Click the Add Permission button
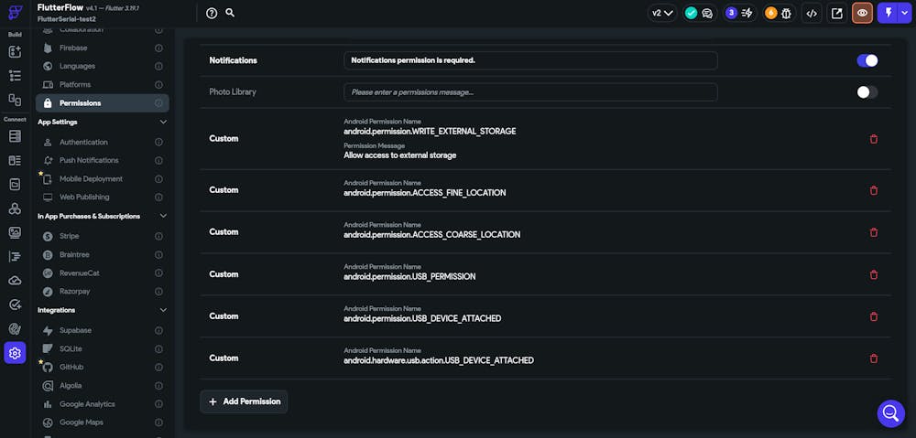 tap(244, 401)
